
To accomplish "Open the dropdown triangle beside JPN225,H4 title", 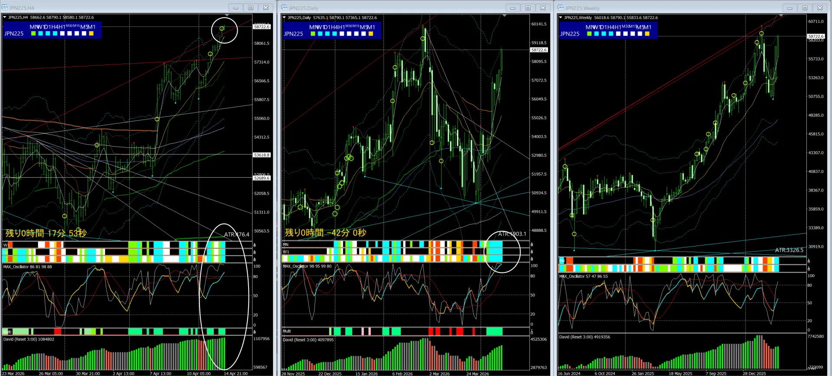I will [x=5, y=17].
